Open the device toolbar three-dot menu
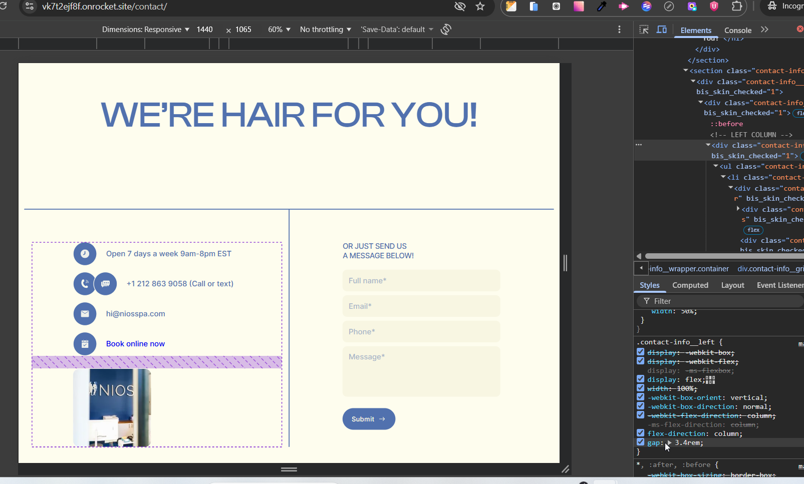The image size is (804, 484). [619, 30]
